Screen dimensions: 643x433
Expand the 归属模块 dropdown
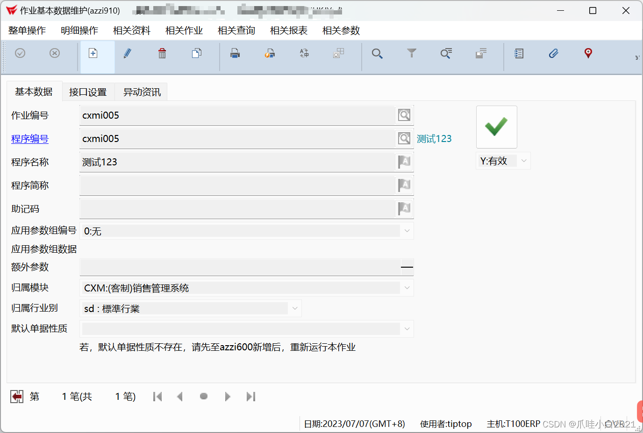(x=407, y=288)
